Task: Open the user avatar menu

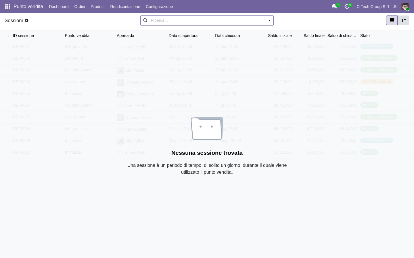Action: pyautogui.click(x=405, y=7)
